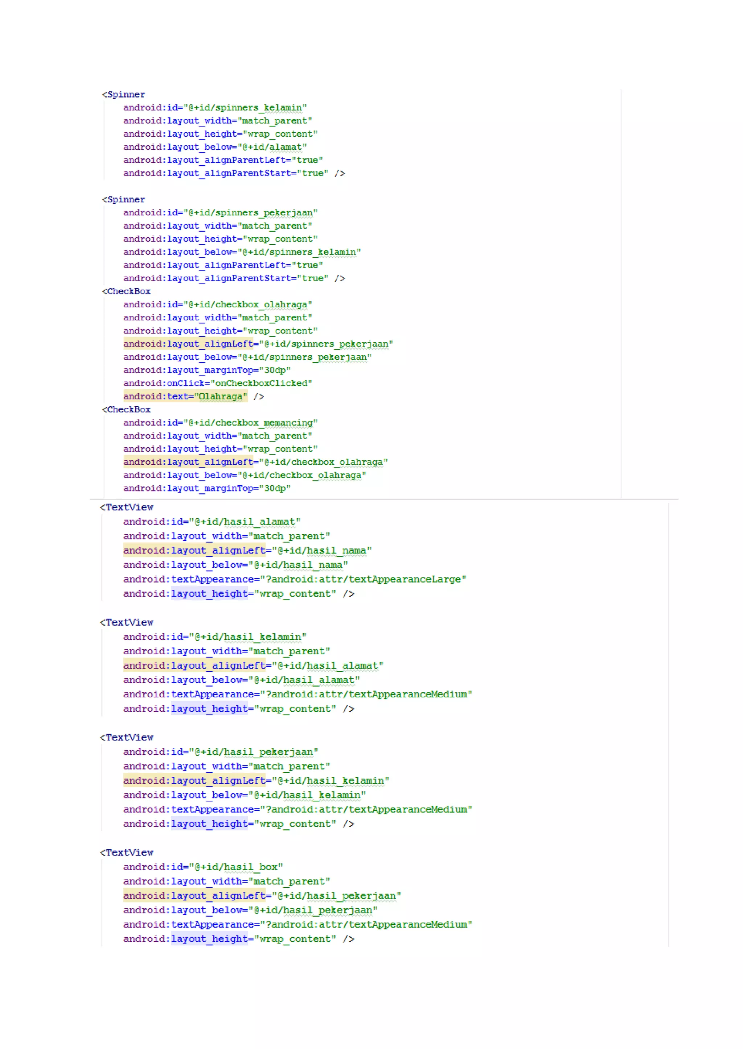Click the second Spinner tag text
The image size is (743, 1049).
pyautogui.click(x=123, y=200)
